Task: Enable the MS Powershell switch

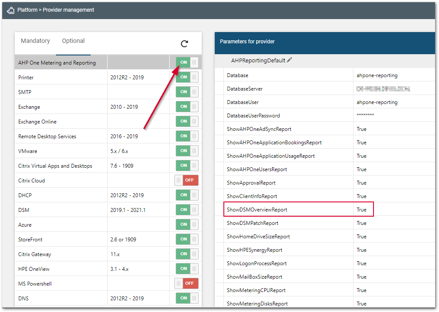Action: (x=187, y=283)
